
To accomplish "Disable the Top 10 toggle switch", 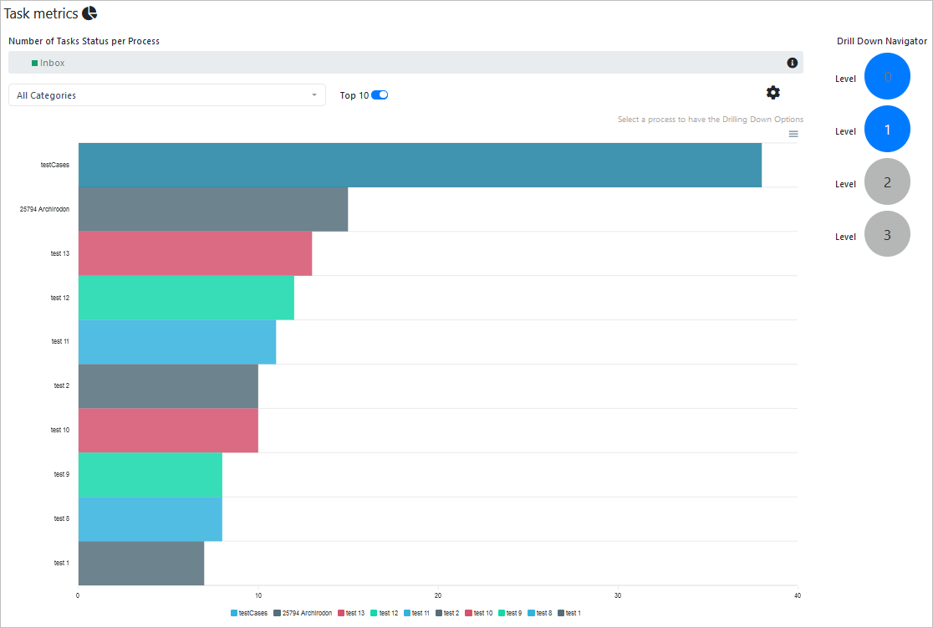I will [380, 95].
